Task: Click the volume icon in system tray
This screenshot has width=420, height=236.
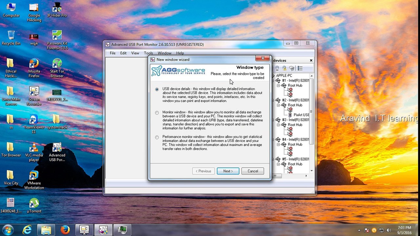Action: (x=389, y=230)
